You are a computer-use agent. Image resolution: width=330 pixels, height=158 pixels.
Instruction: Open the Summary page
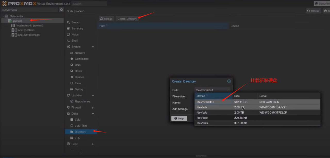tap(77, 28)
